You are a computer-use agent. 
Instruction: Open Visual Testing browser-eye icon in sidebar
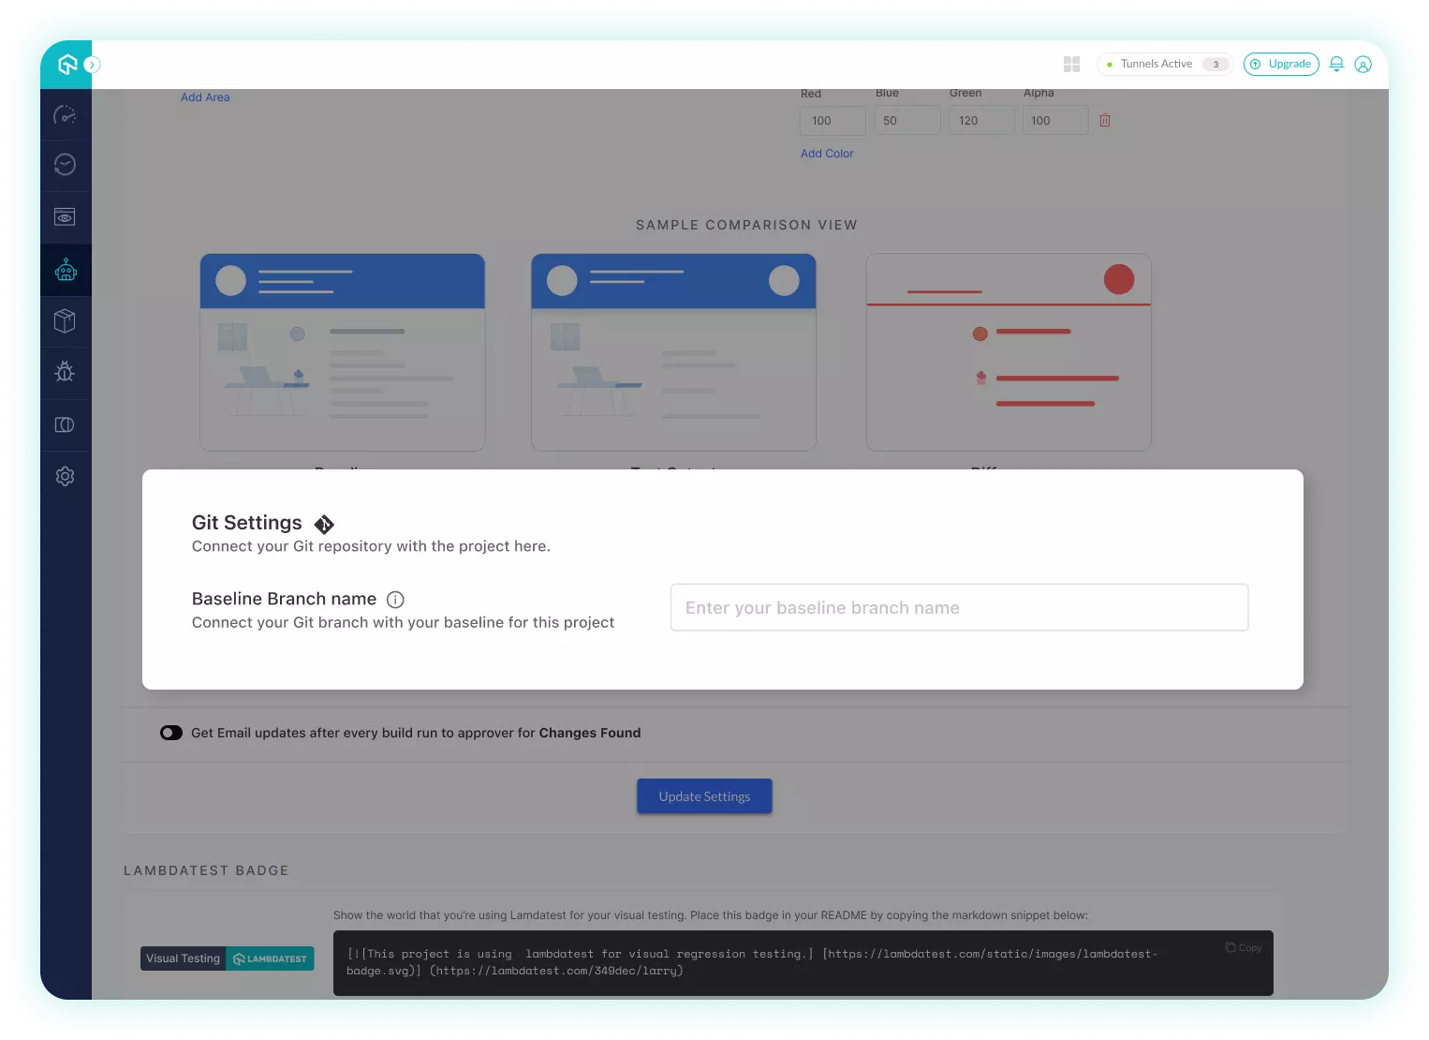pos(65,216)
